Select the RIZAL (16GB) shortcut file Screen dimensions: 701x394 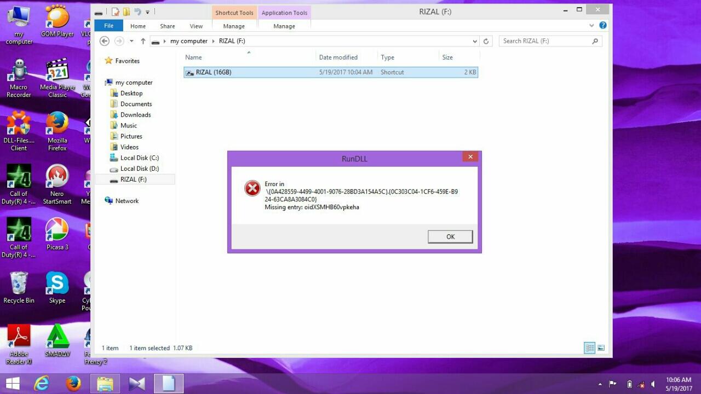(331, 72)
